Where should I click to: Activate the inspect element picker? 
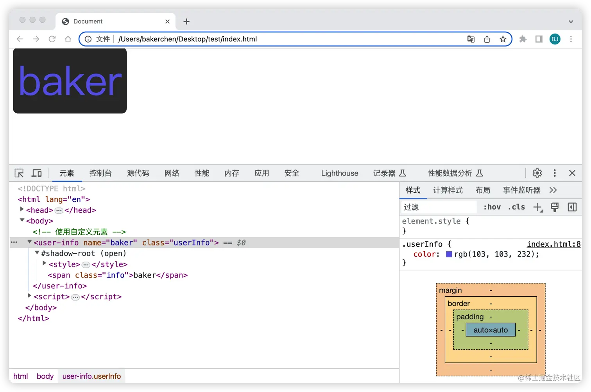[x=19, y=173]
